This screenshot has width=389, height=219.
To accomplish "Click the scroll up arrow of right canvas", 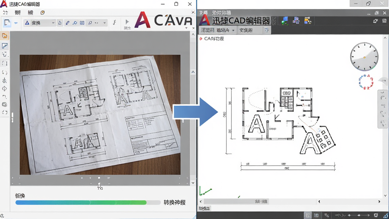I will (x=385, y=38).
